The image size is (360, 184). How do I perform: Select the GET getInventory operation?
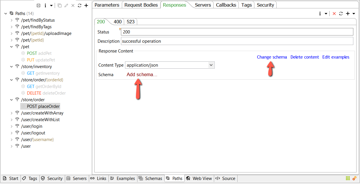point(43,73)
